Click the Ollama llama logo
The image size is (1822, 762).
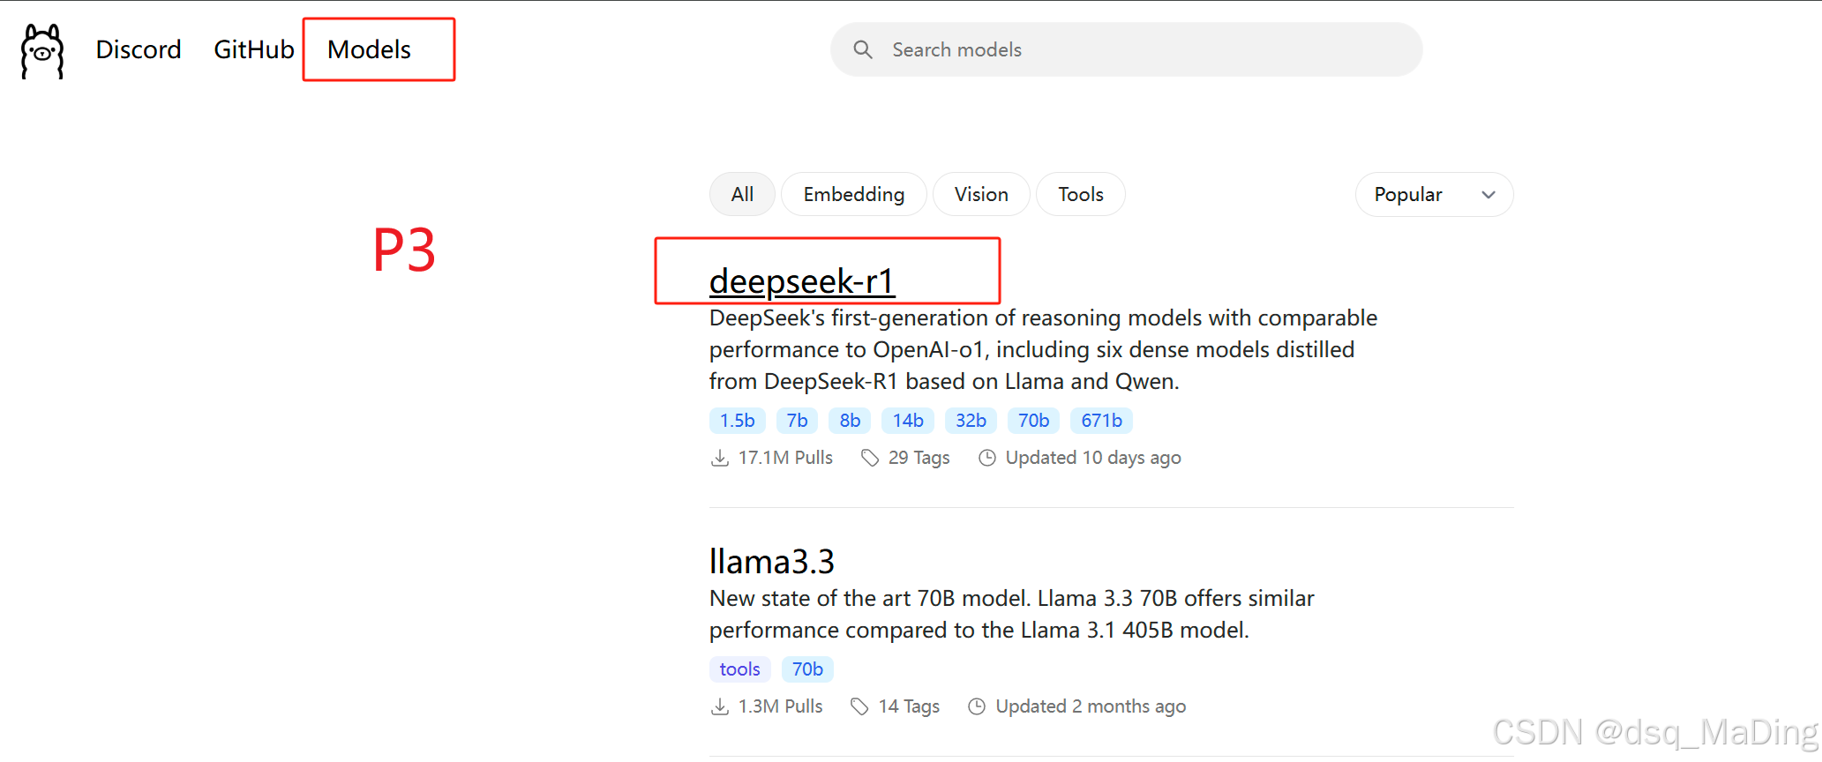tap(42, 51)
